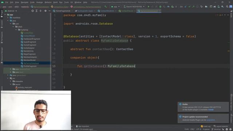
Task: Switch to the HomeFragment.kt editor tab
Action: click(63, 11)
